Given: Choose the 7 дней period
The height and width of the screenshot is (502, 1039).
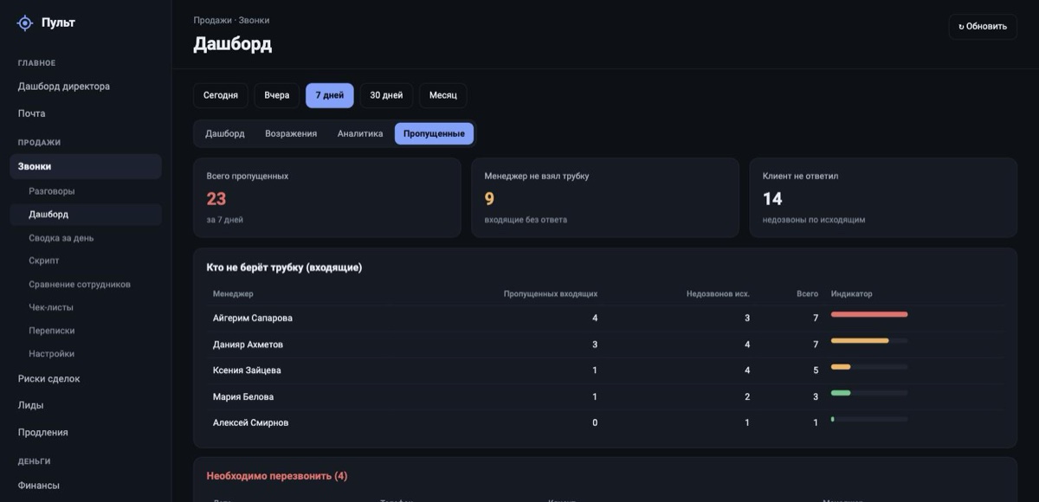Looking at the screenshot, I should point(330,95).
